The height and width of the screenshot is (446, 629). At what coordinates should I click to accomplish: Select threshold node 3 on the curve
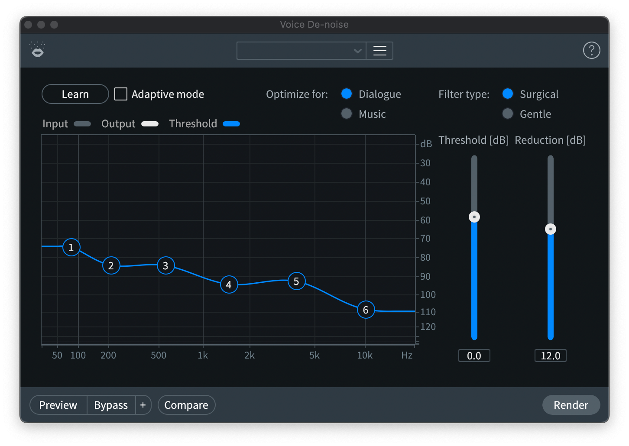pyautogui.click(x=165, y=265)
